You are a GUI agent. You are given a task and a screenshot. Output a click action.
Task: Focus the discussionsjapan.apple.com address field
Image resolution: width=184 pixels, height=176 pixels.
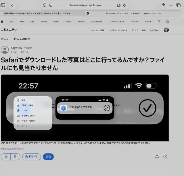pyautogui.click(x=85, y=5)
